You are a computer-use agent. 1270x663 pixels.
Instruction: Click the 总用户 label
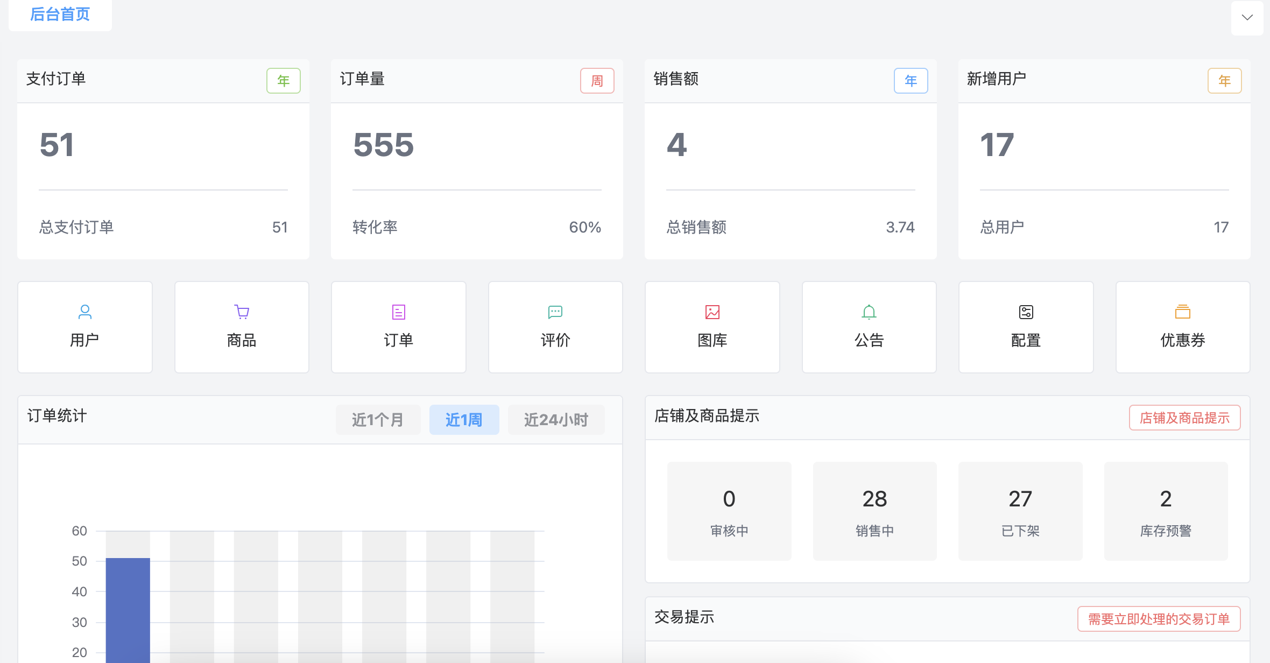point(1002,227)
